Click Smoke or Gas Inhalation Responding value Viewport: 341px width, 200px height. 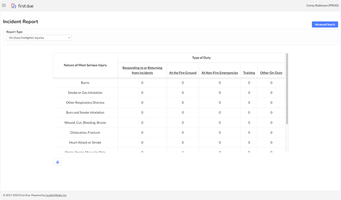[x=142, y=93]
